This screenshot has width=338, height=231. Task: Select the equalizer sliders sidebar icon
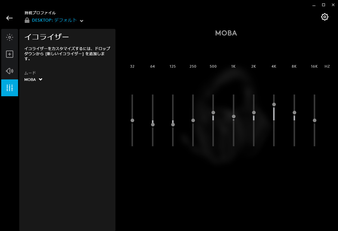pyautogui.click(x=10, y=88)
